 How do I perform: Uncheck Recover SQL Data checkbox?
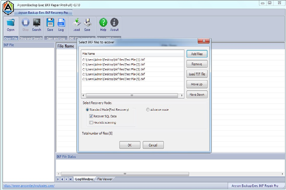coord(91,116)
